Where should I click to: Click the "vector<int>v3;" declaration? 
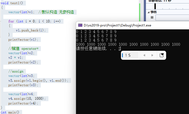(22, 76)
